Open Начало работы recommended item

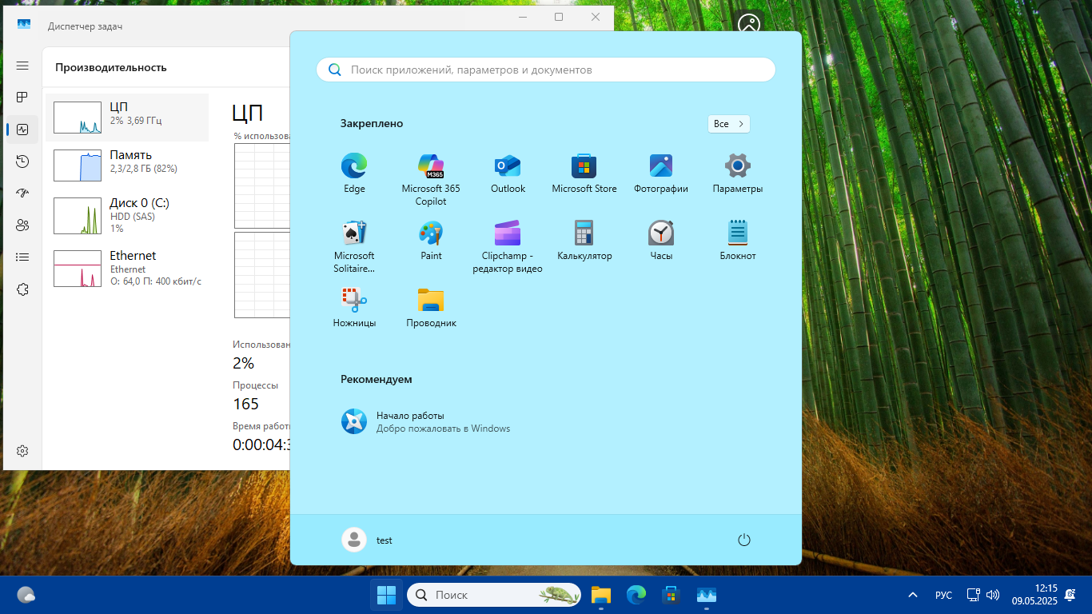pos(410,421)
